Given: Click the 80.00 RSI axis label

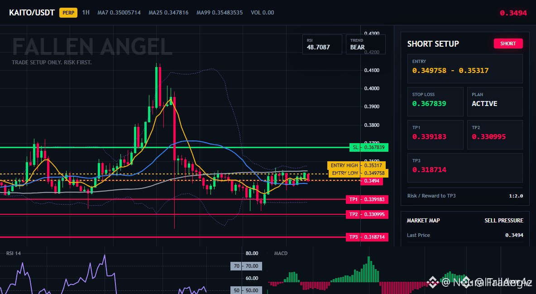Looking at the screenshot, I should tap(252, 253).
